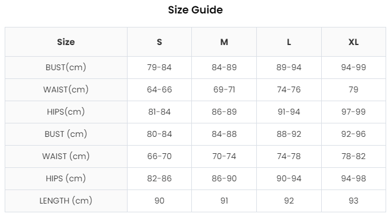Click the BUST(cm) label in first row
This screenshot has height=217, width=392.
[66, 67]
